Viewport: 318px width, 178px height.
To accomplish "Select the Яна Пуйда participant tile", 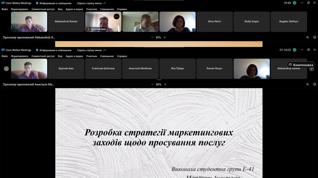I will [x=177, y=69].
